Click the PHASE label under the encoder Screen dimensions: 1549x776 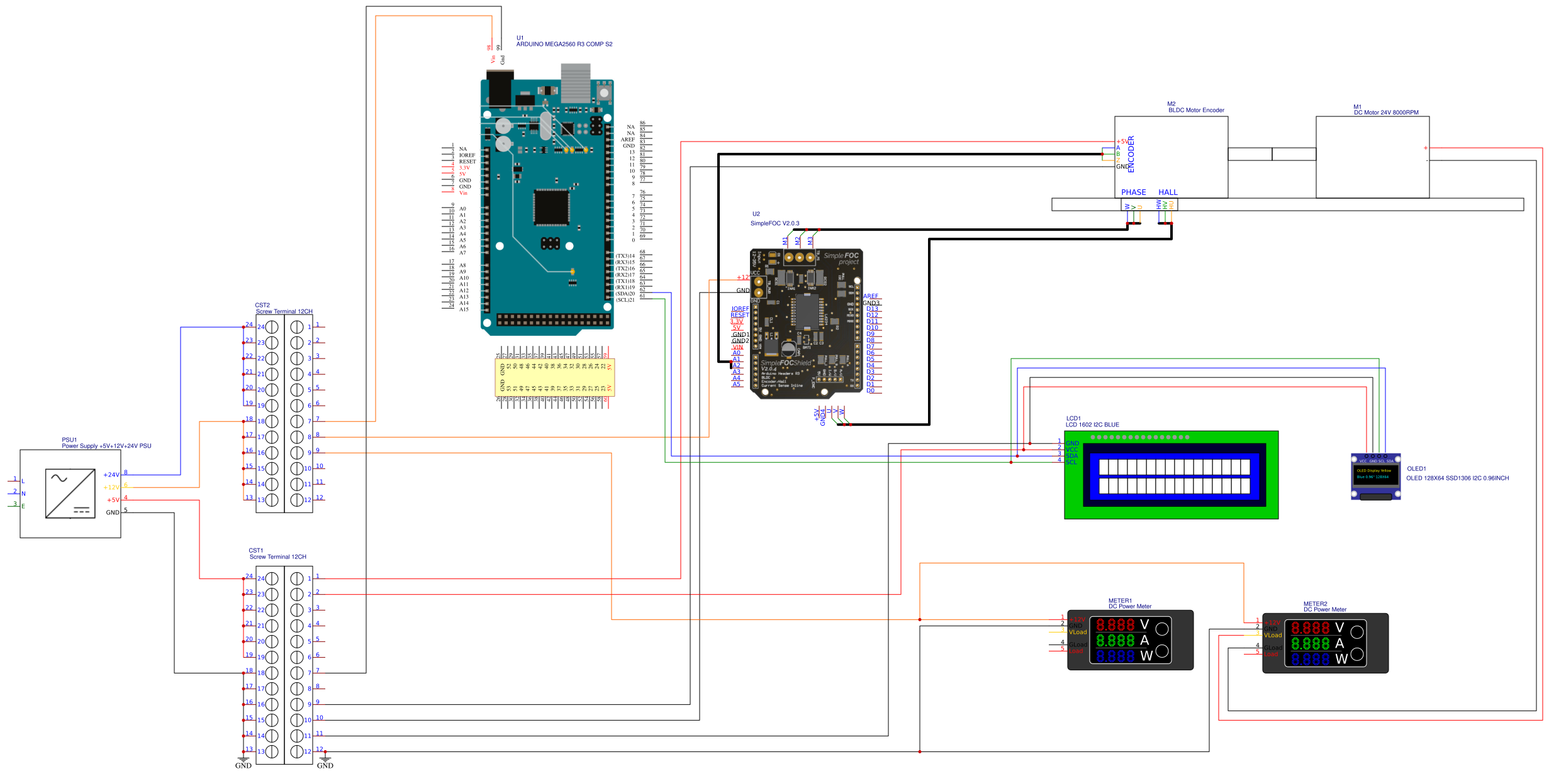(x=1133, y=192)
